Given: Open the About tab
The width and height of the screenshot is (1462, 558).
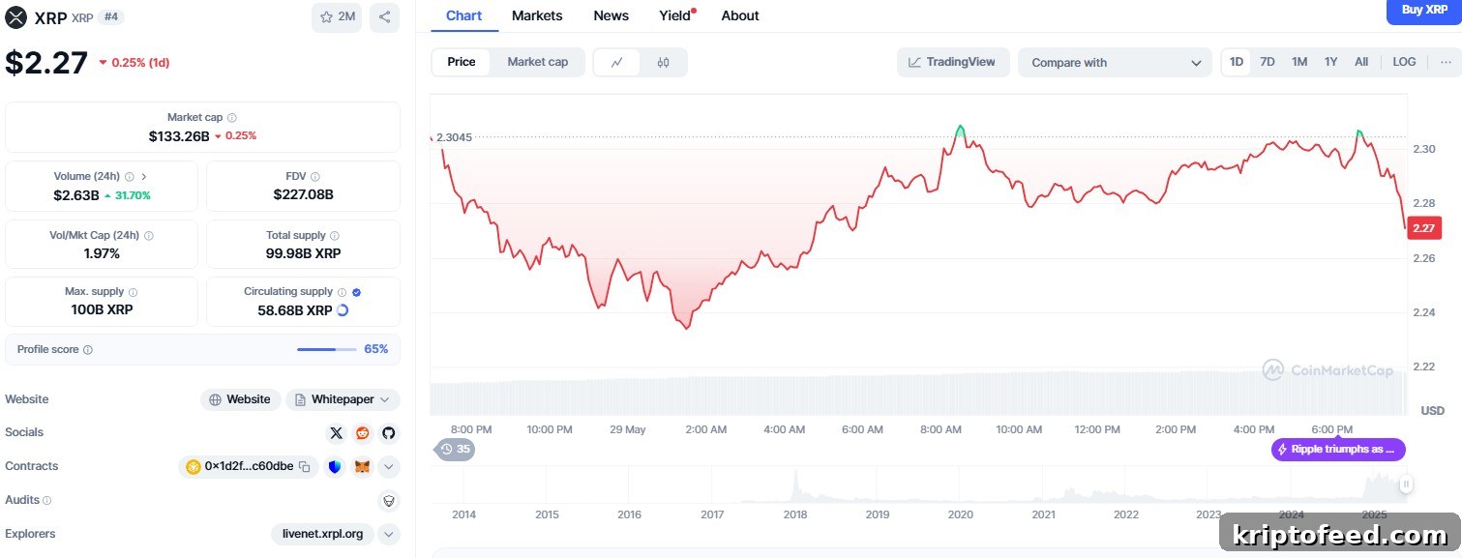Looking at the screenshot, I should [x=740, y=15].
